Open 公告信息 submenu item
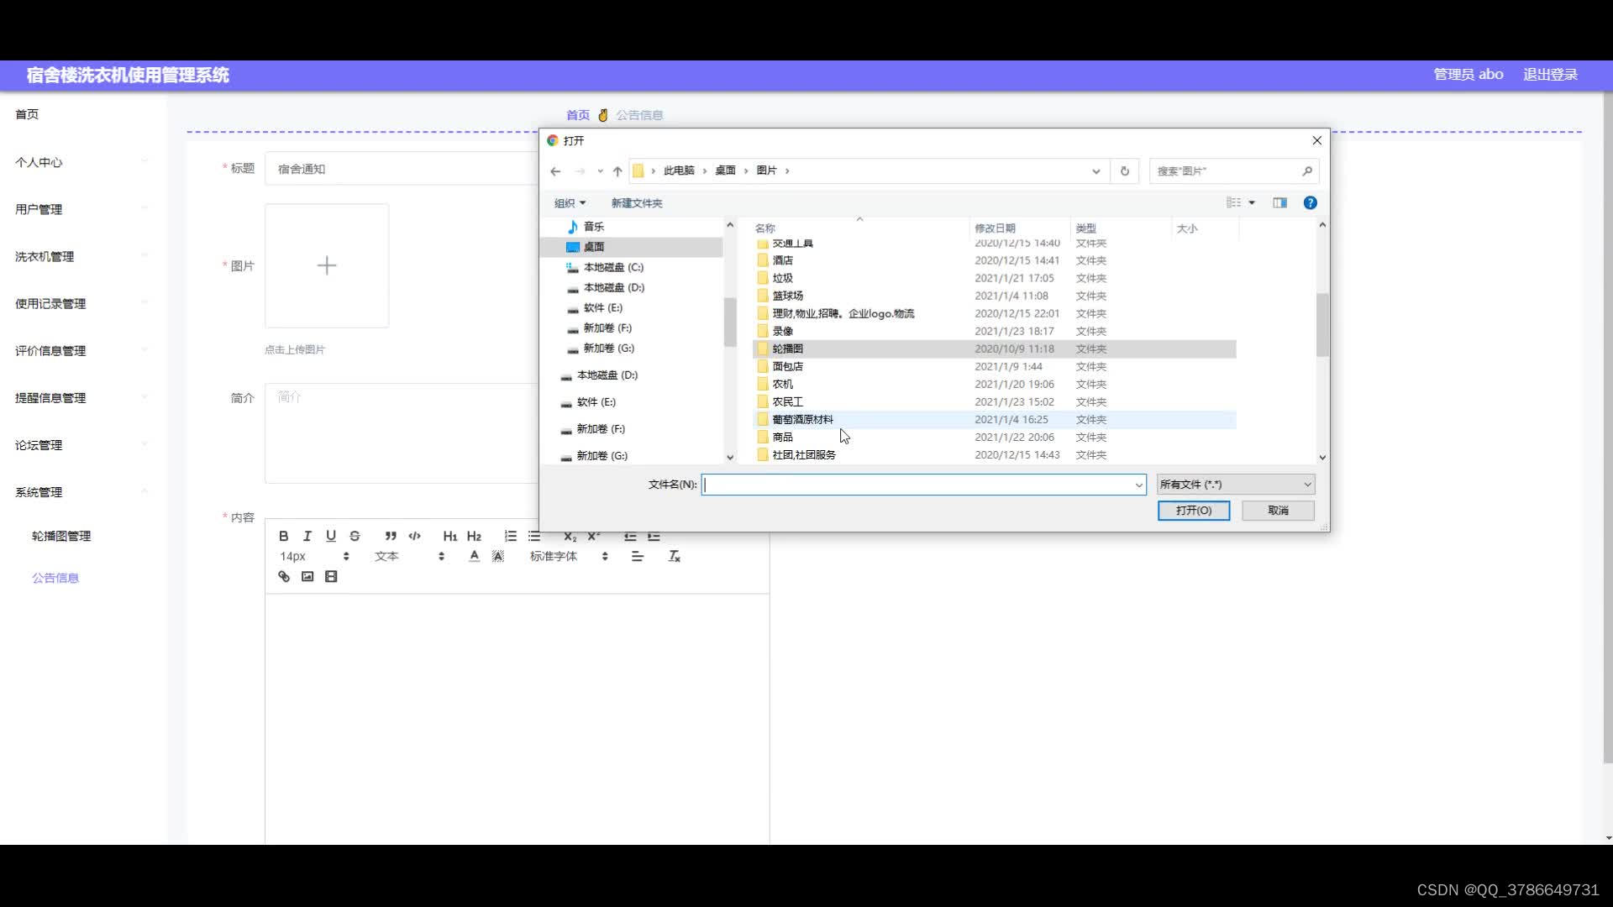 pos(55,578)
